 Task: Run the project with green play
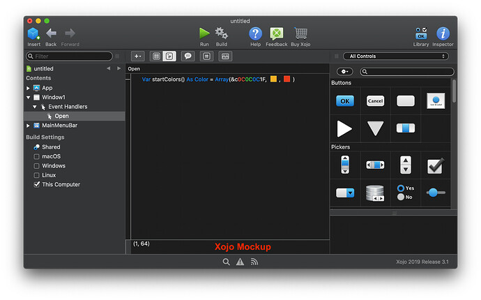[204, 33]
